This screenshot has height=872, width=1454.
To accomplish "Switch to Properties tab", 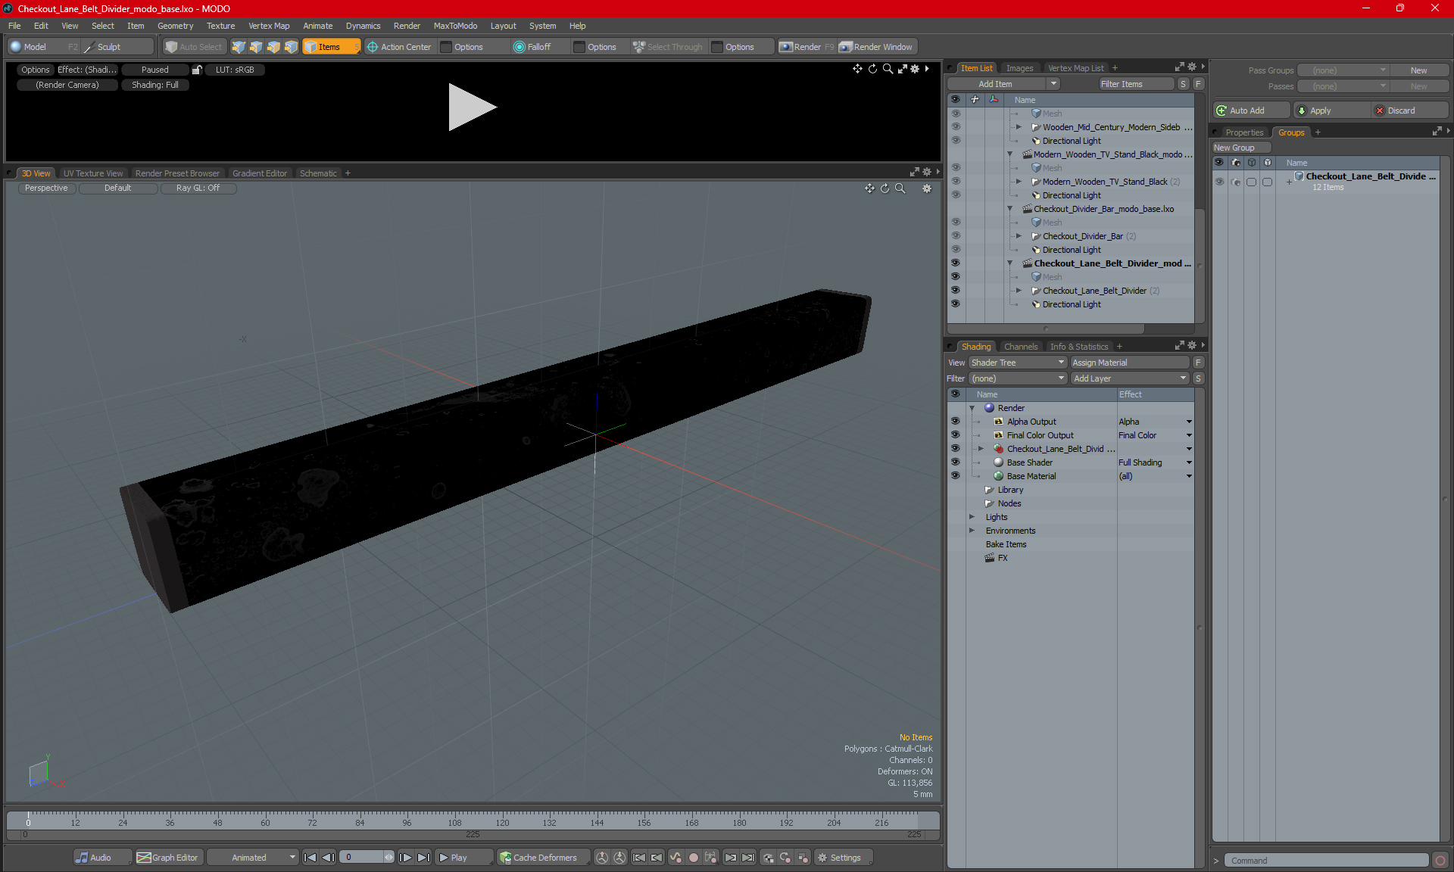I will 1244,132.
